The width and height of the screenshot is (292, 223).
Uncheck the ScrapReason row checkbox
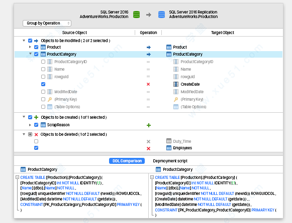(36, 125)
